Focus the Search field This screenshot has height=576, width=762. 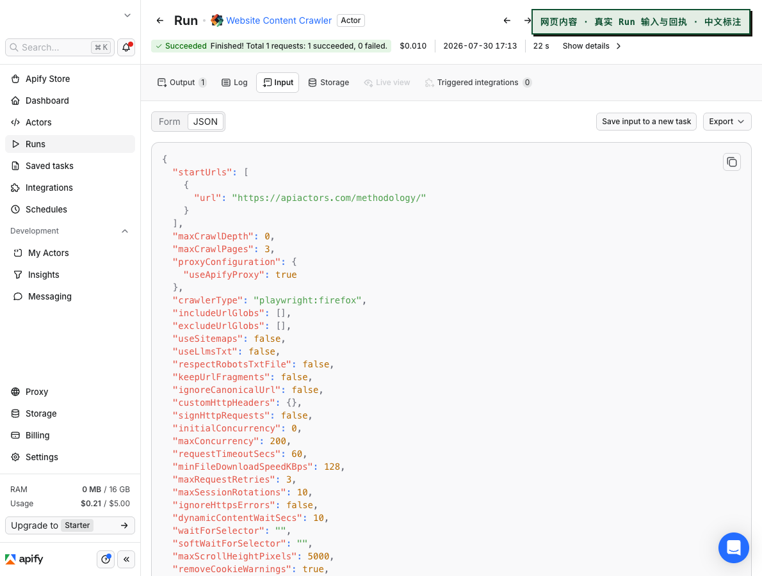[x=60, y=47]
